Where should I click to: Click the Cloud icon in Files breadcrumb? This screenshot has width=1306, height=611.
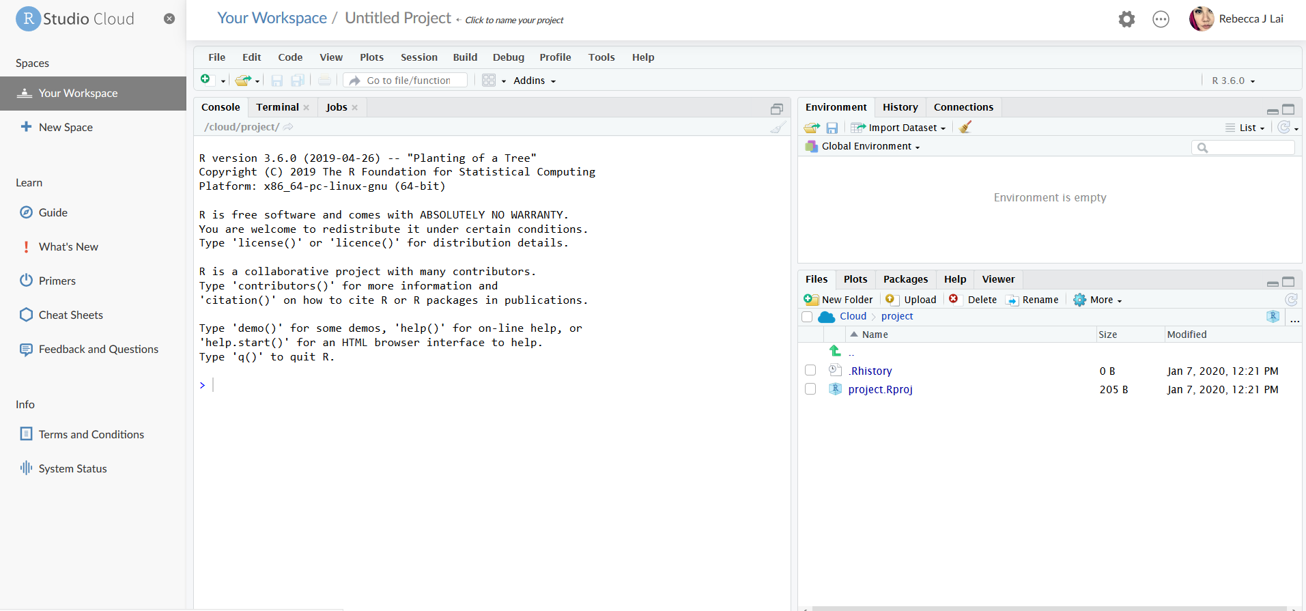coord(827,317)
